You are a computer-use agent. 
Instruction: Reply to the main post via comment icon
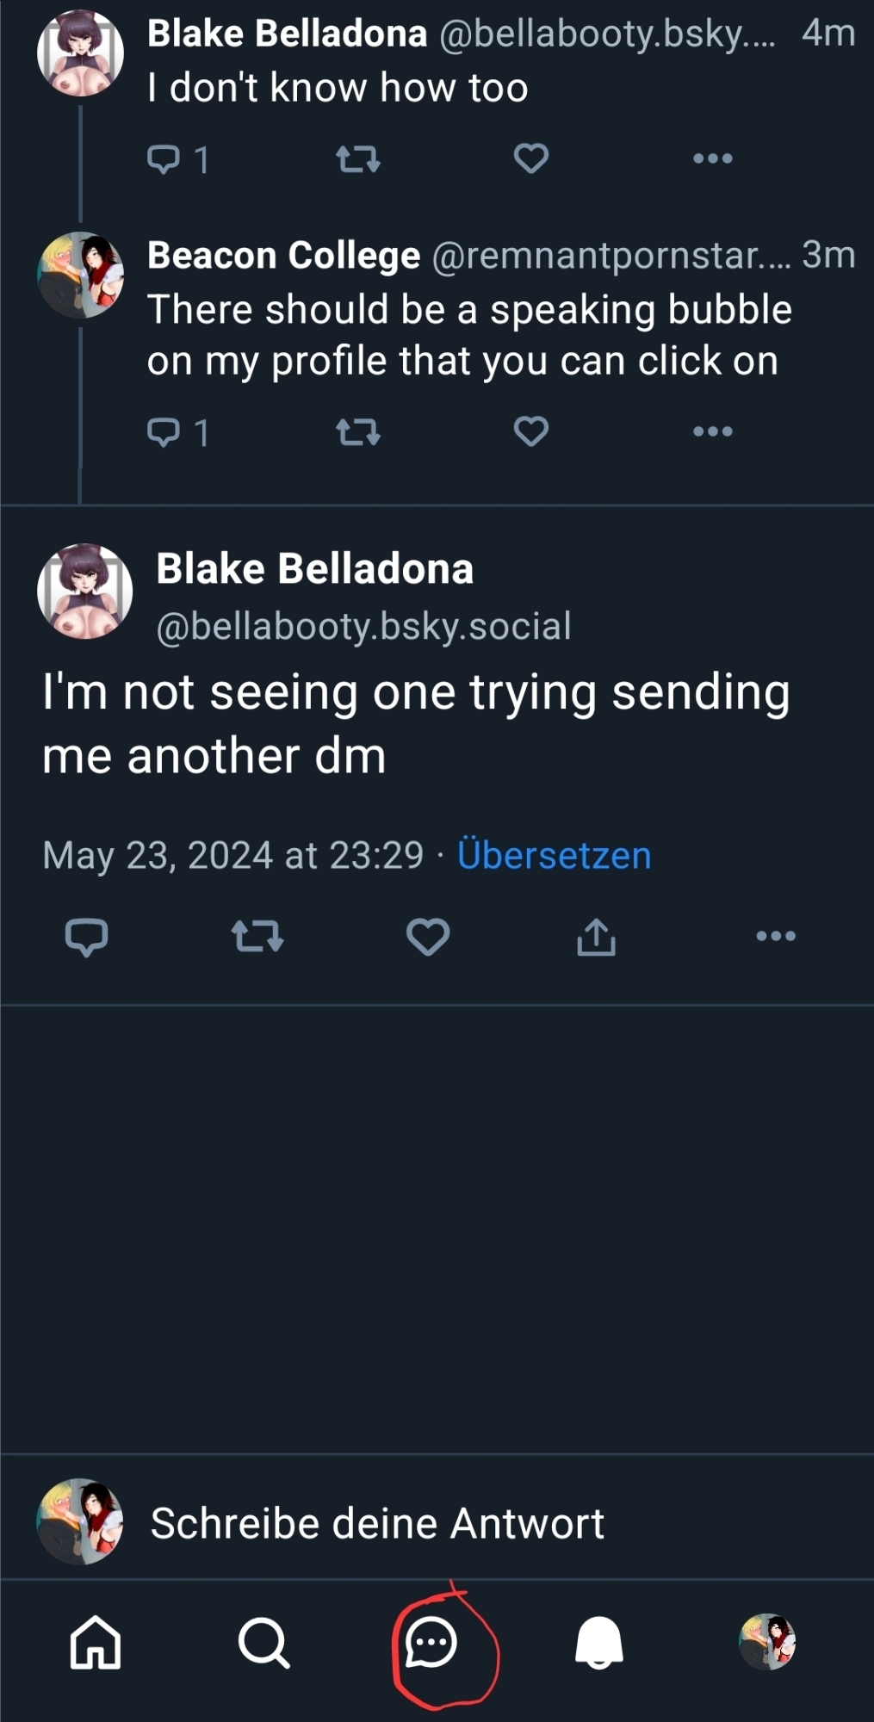click(x=86, y=937)
